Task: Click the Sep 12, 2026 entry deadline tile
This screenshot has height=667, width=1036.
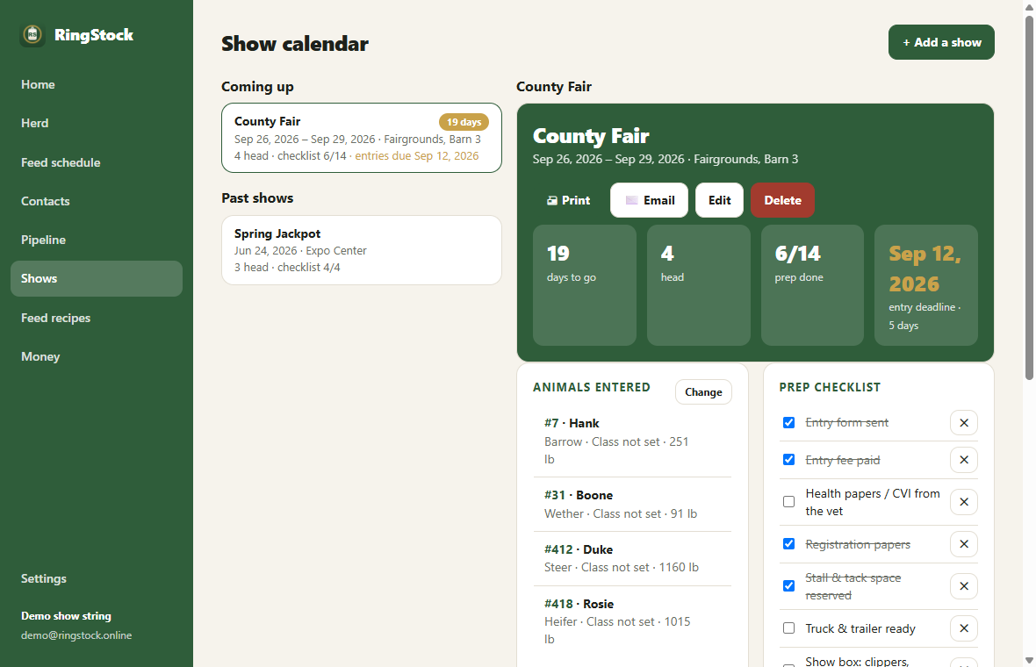Action: [x=926, y=285]
